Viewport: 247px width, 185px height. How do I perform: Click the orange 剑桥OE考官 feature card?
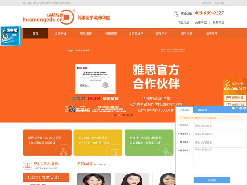point(47,143)
